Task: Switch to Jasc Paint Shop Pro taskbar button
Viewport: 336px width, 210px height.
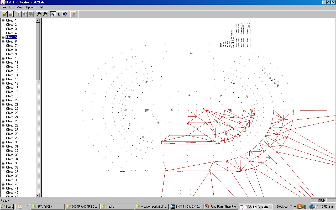Action: tap(221, 207)
